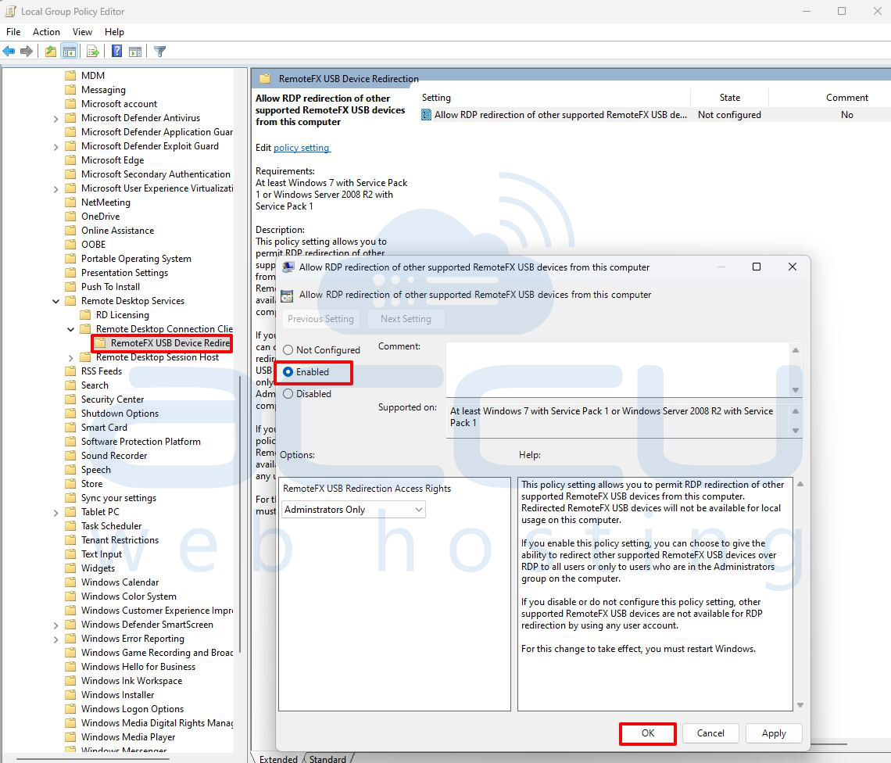This screenshot has width=891, height=763.
Task: Select the Enabled radio button
Action: coord(288,372)
